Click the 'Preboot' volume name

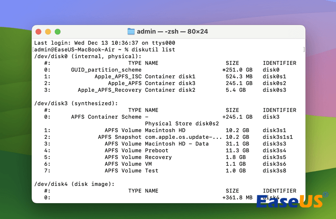tap(156, 150)
